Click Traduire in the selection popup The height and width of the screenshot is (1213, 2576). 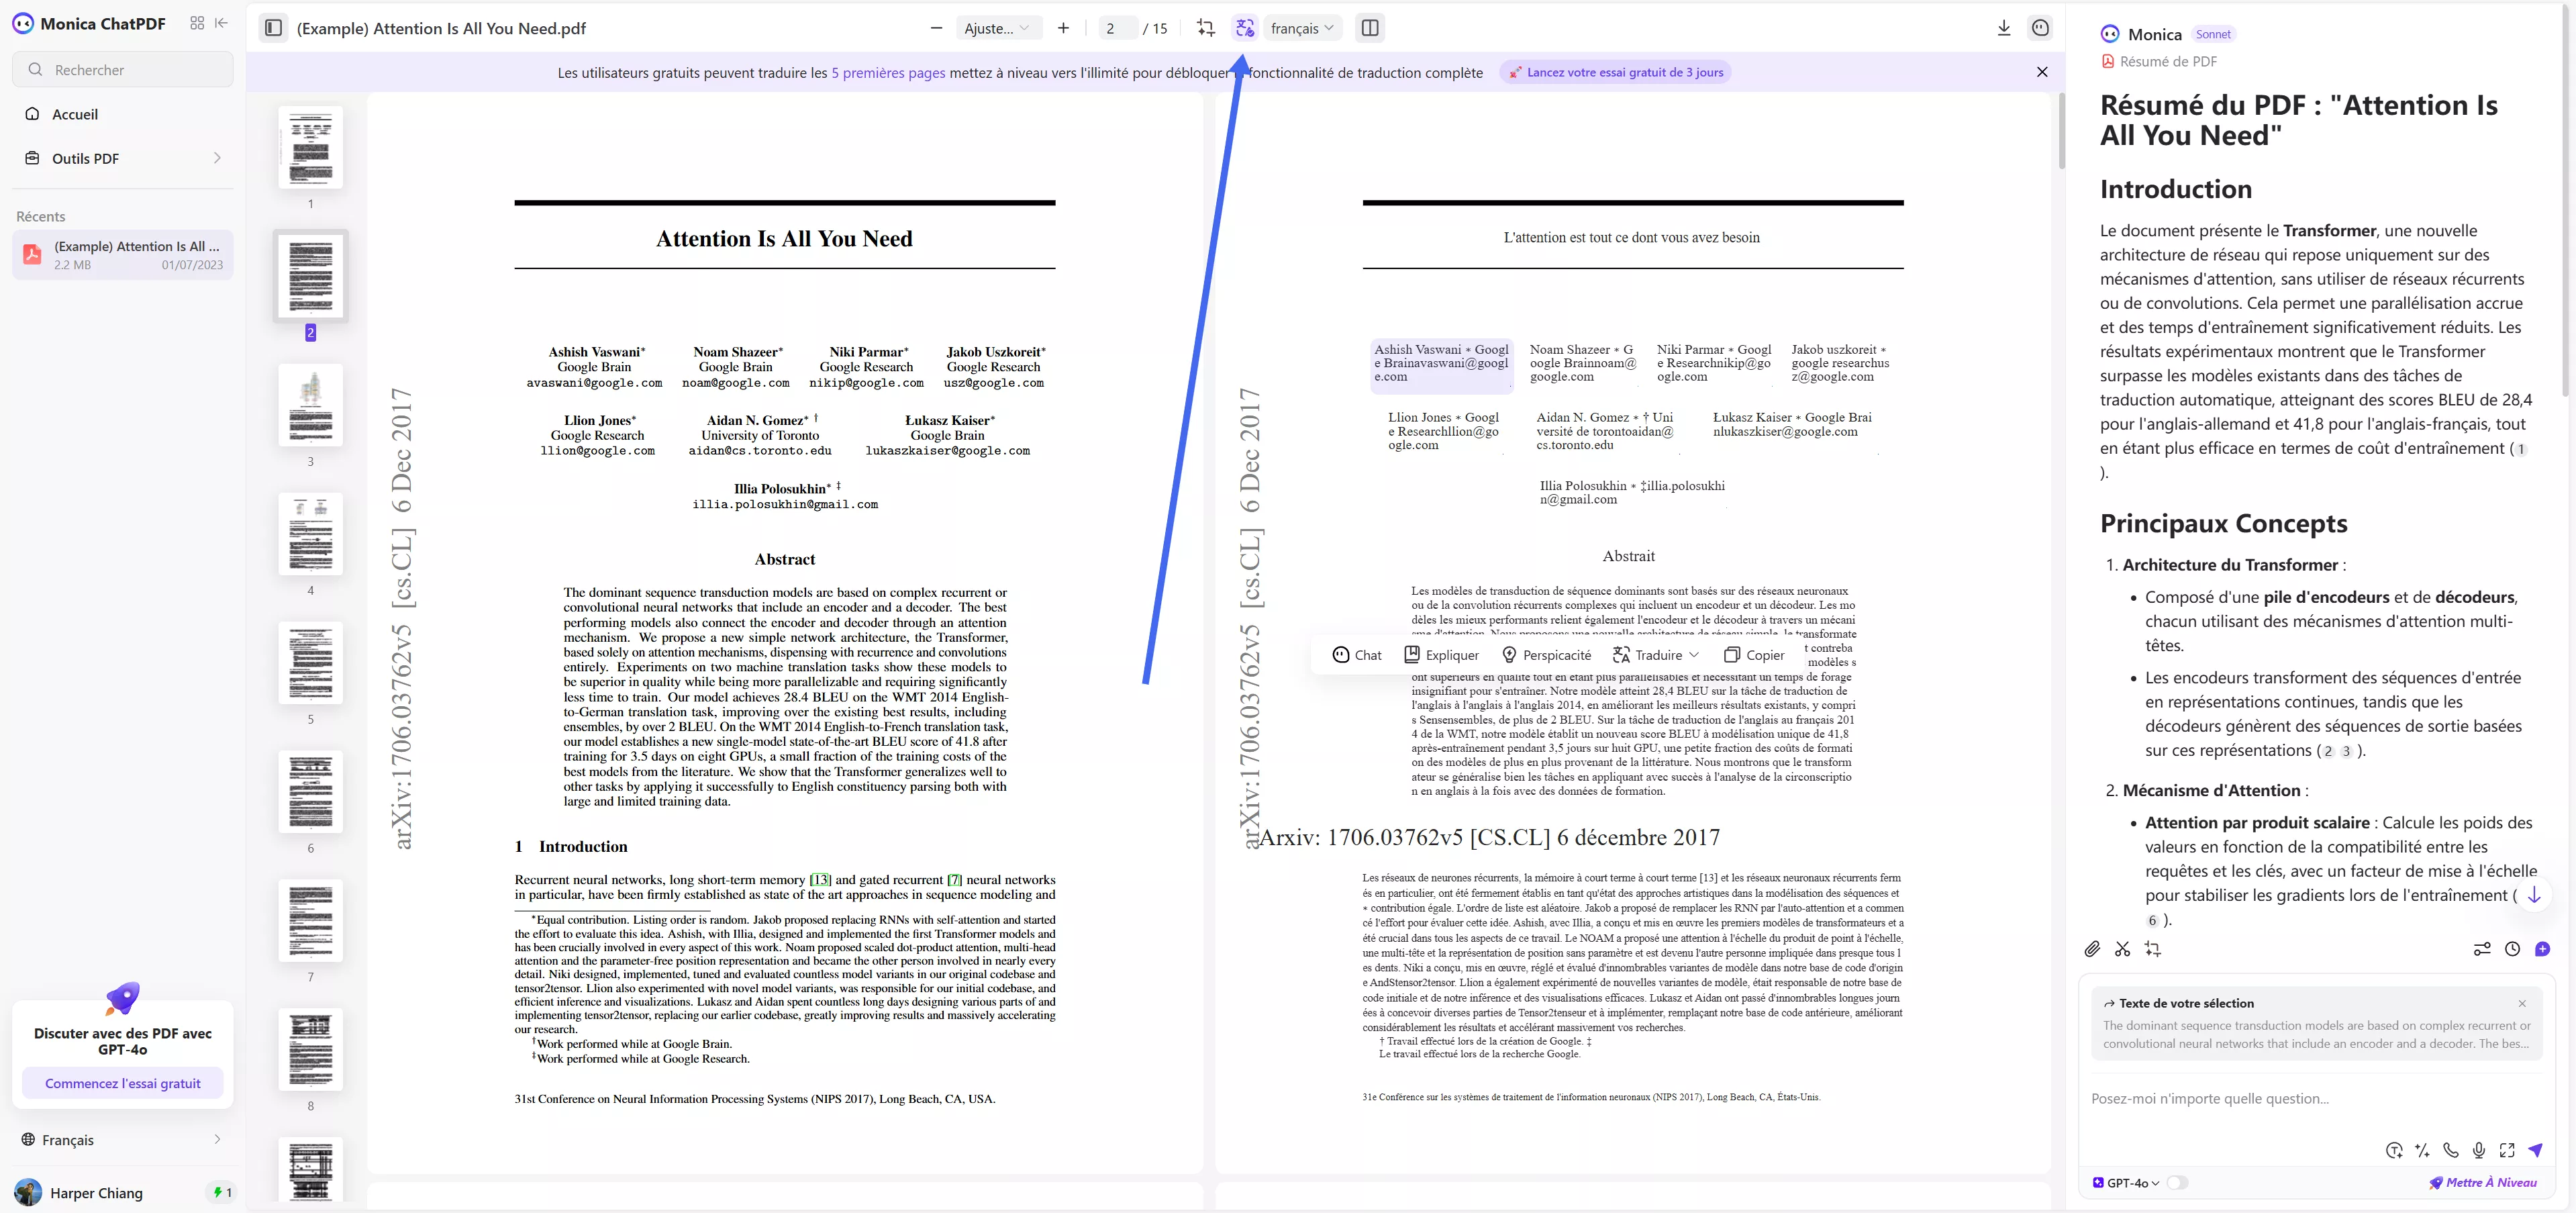coord(1647,655)
